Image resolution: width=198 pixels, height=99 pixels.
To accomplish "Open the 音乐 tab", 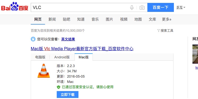I will (x=95, y=19).
